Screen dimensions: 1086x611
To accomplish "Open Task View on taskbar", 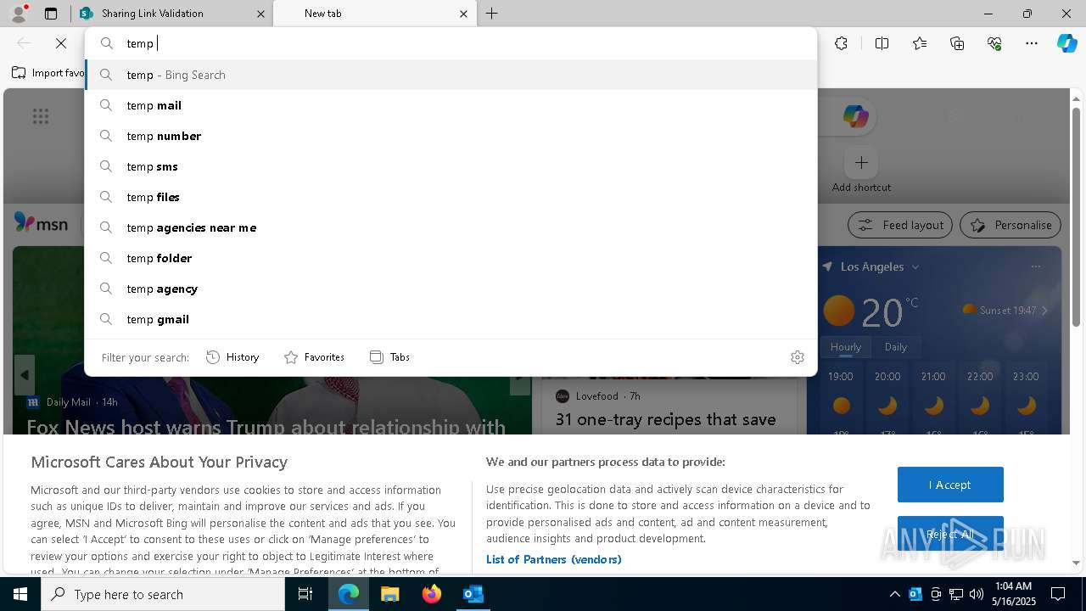I will pyautogui.click(x=305, y=594).
